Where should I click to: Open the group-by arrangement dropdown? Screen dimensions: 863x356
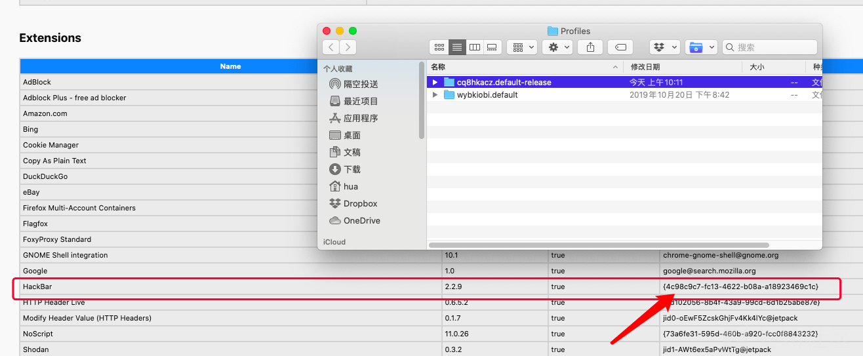click(x=523, y=47)
